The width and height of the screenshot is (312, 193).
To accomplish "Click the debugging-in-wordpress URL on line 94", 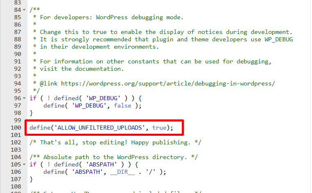I will pyautogui.click(x=168, y=83).
